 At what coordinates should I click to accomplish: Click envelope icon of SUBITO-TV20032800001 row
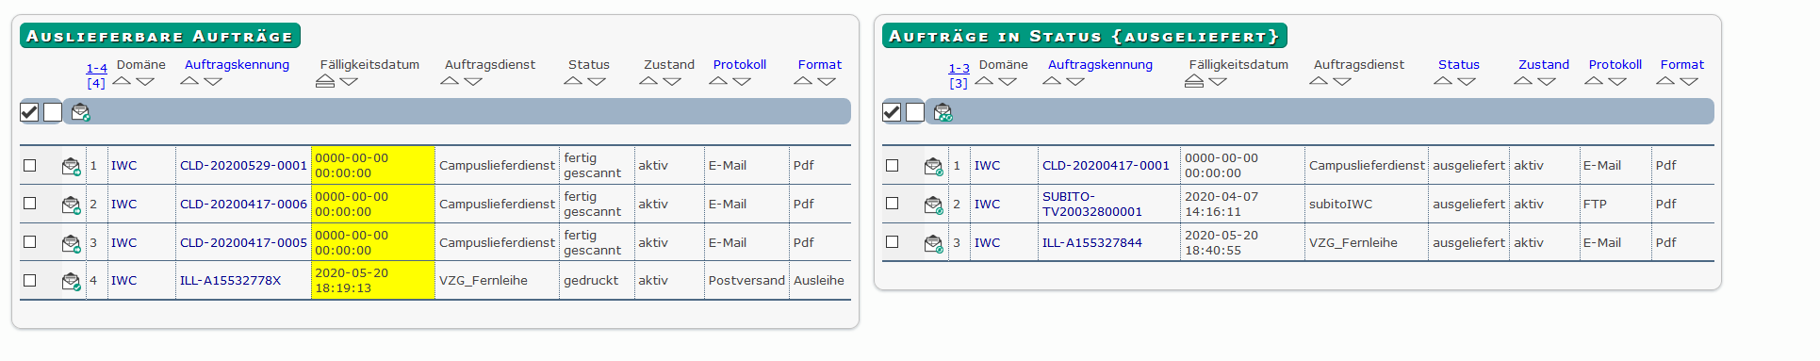tap(933, 205)
